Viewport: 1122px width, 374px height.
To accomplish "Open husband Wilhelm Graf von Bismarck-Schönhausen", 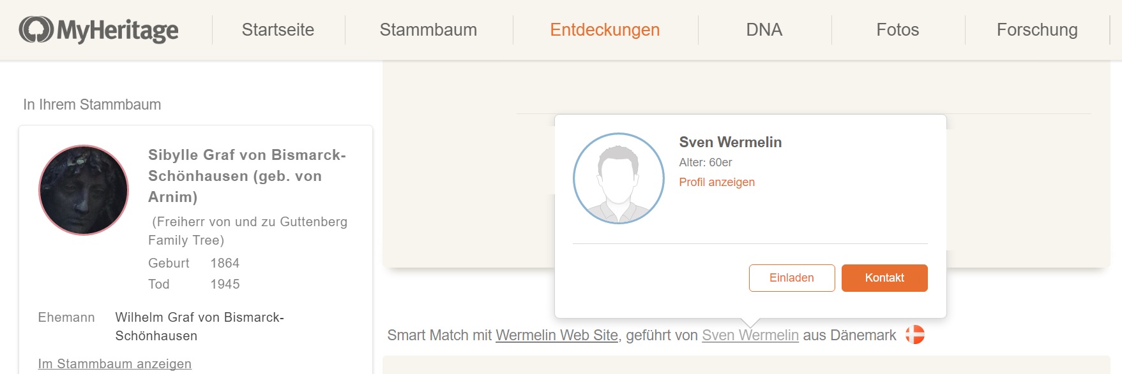I will (199, 326).
